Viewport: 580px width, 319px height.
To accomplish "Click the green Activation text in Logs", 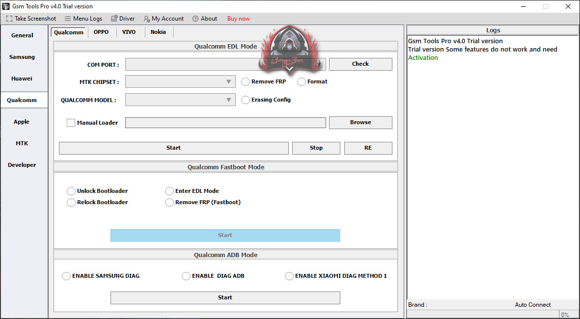I will (423, 57).
